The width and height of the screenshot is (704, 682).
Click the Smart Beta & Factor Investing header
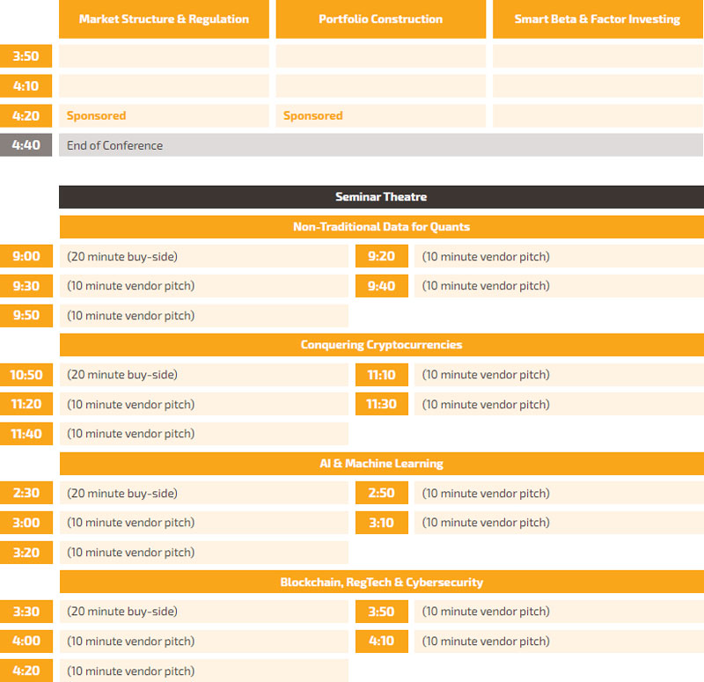[x=598, y=18]
